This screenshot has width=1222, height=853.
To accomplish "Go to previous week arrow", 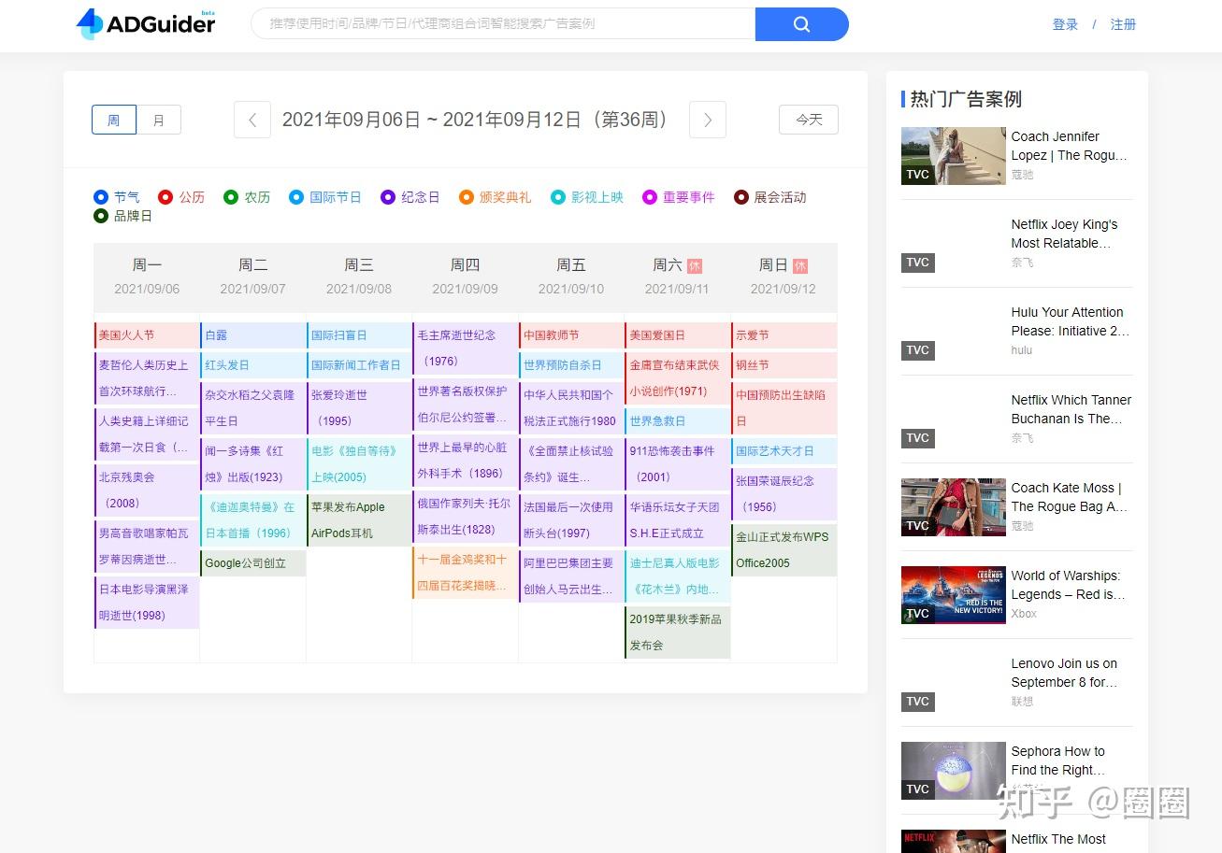I will (x=252, y=120).
